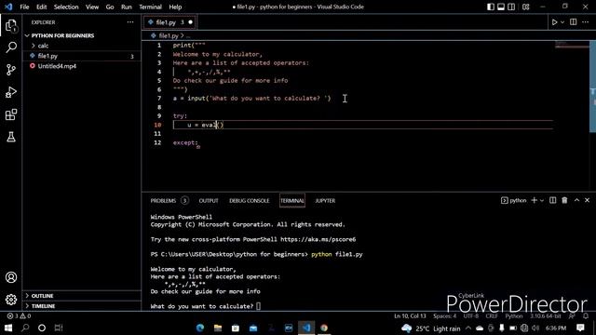Viewport: 596px width, 335px height.
Task: Open the Edit menu
Action: [41, 7]
